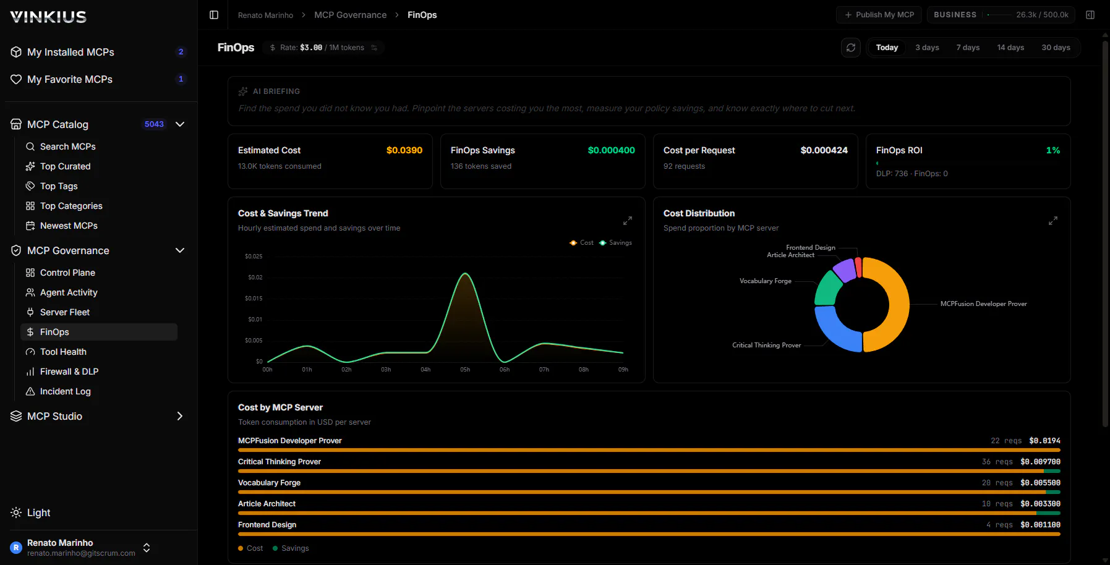The image size is (1110, 565).
Task: Click the Publish My MCP button
Action: click(x=879, y=15)
